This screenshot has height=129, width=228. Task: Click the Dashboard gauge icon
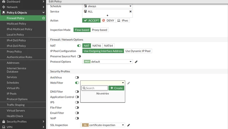coord(4,1)
